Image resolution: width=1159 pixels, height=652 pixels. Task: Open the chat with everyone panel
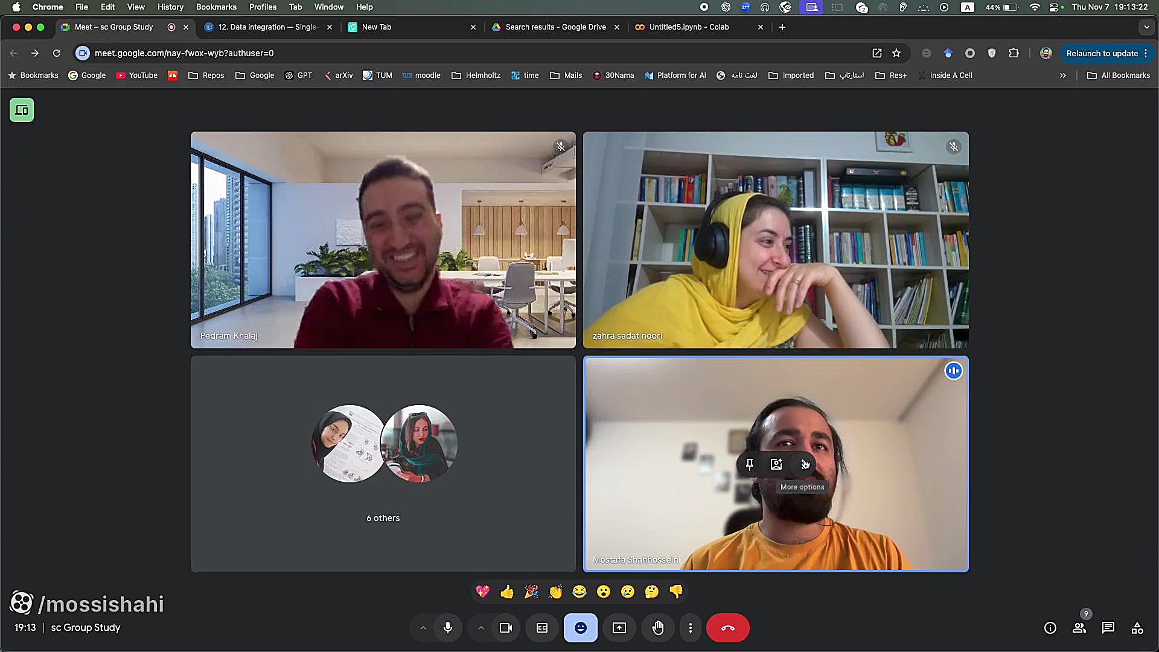click(1108, 628)
